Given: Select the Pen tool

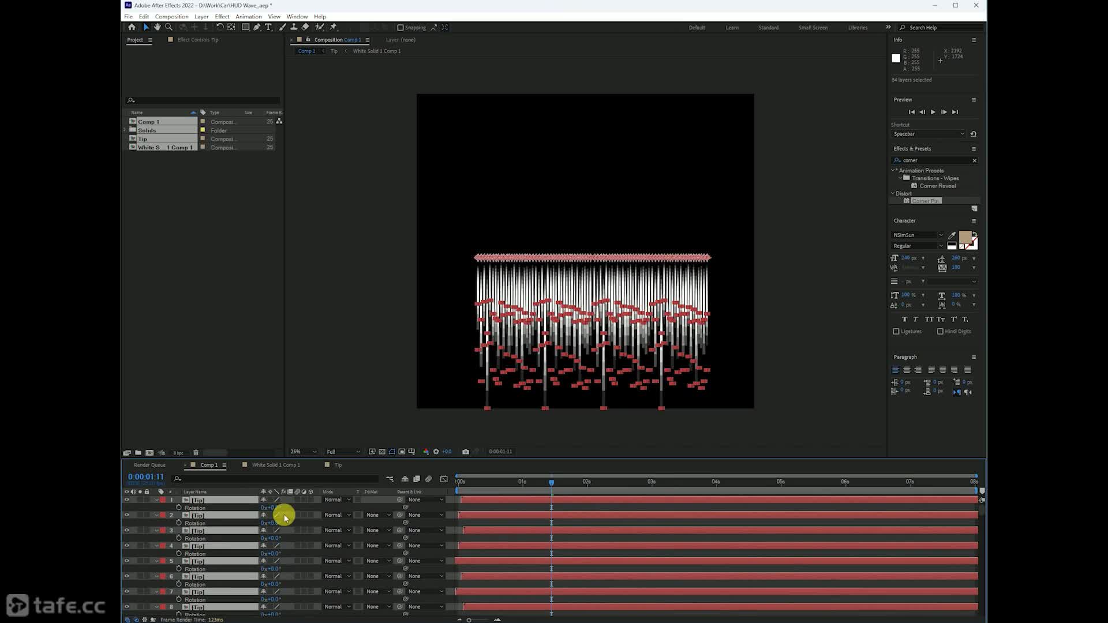Looking at the screenshot, I should (257, 27).
